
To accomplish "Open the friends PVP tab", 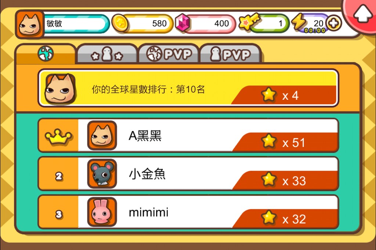I will (230, 54).
